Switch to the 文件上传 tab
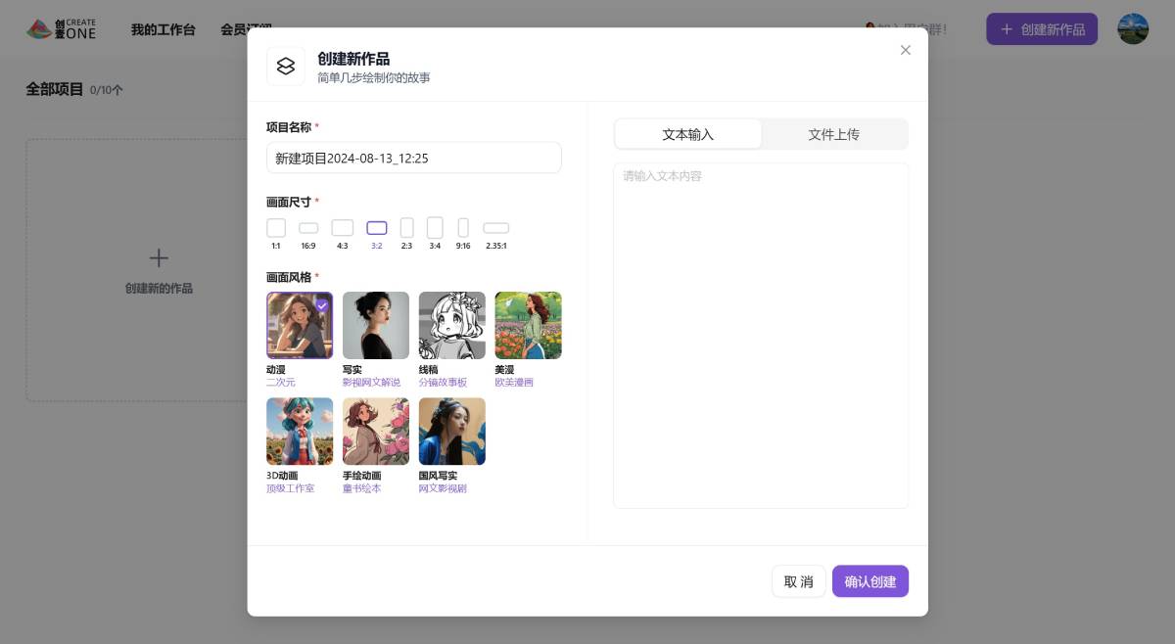The height and width of the screenshot is (644, 1175). (833, 134)
